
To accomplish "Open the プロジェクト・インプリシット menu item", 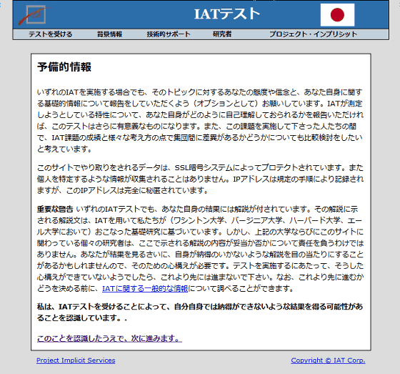I will click(314, 34).
